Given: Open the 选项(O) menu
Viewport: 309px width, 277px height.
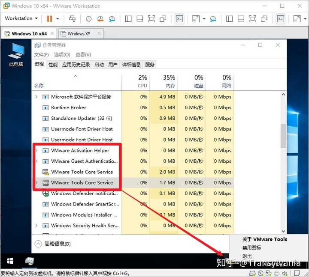Looking at the screenshot, I should 62,55.
